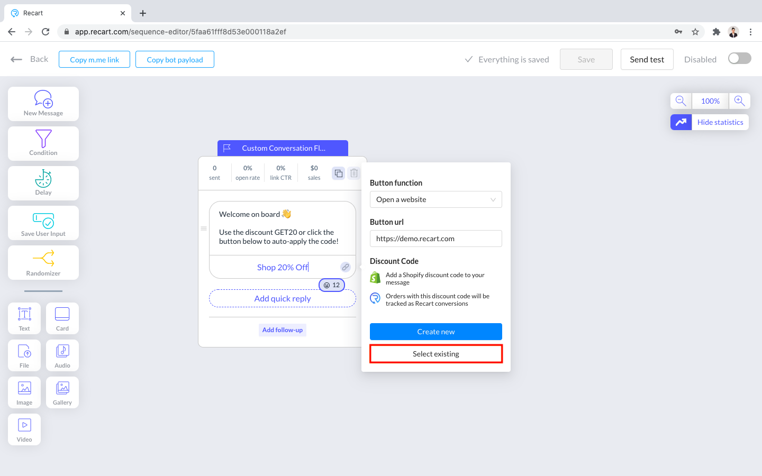Screen dimensions: 762x476
Task: Click the 0% open rate statistic
Action: (248, 173)
